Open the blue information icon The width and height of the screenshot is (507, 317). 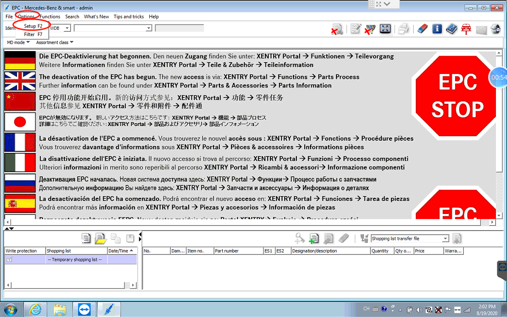point(437,29)
